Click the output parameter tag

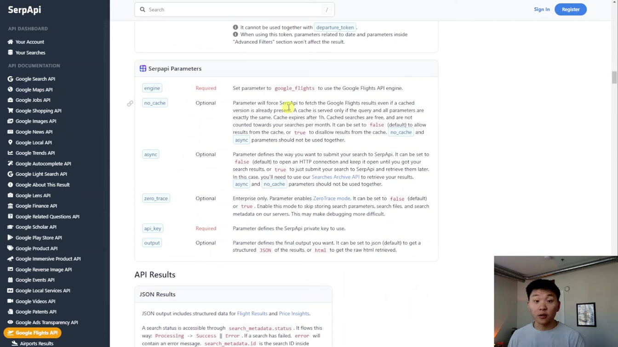click(x=152, y=243)
